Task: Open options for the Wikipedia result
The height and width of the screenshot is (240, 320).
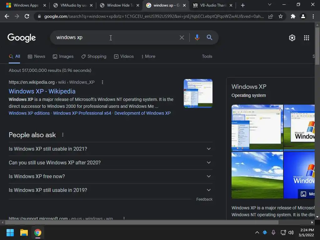Action: click(102, 82)
